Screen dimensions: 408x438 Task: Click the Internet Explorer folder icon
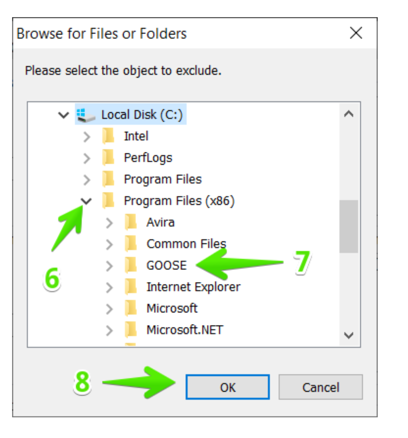pyautogui.click(x=131, y=287)
